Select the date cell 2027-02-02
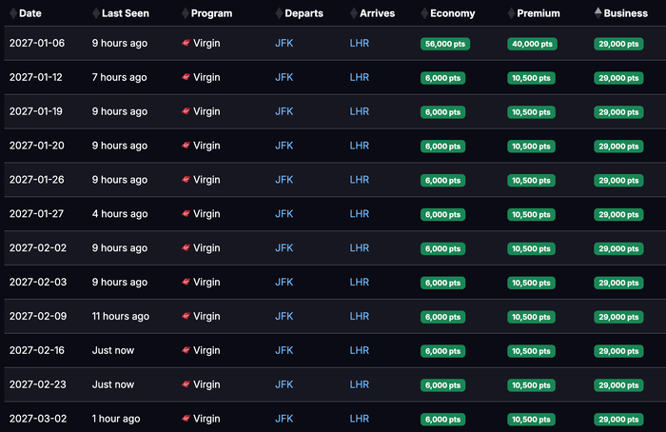 pos(38,248)
